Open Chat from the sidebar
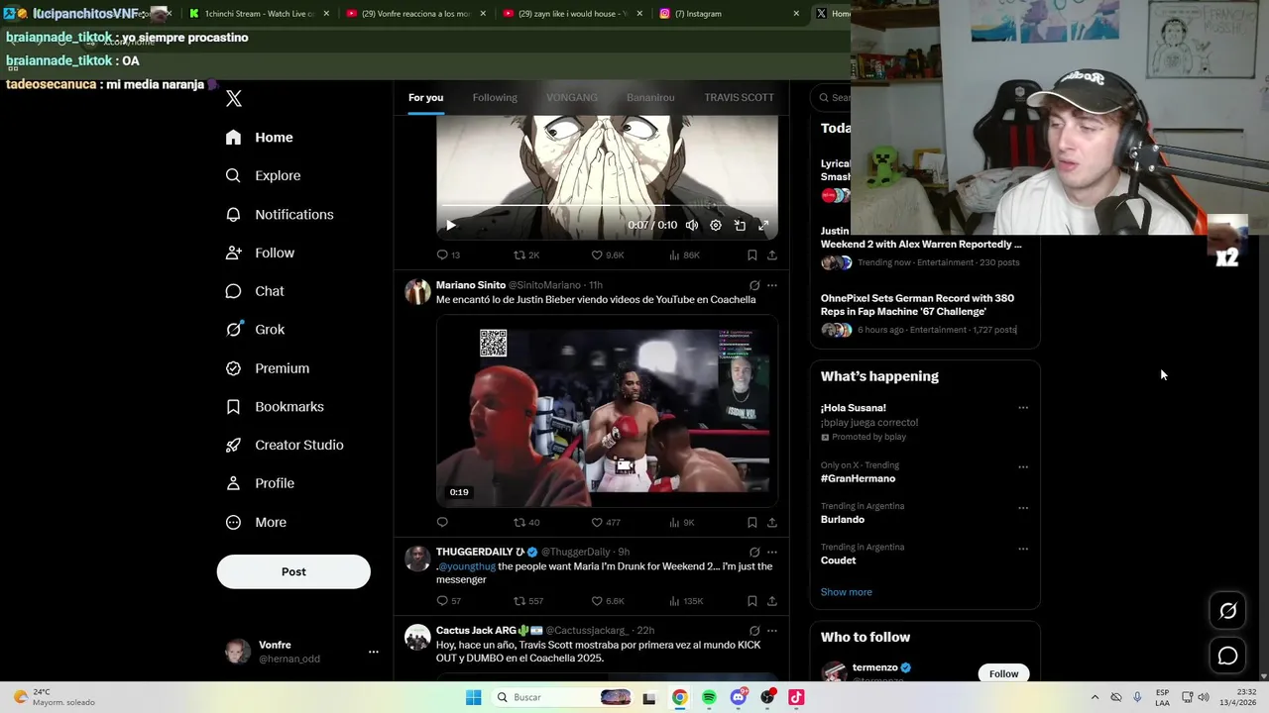The width and height of the screenshot is (1269, 713). 255,291
